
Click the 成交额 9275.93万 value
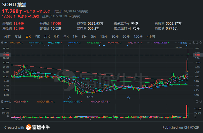tap(96, 24)
